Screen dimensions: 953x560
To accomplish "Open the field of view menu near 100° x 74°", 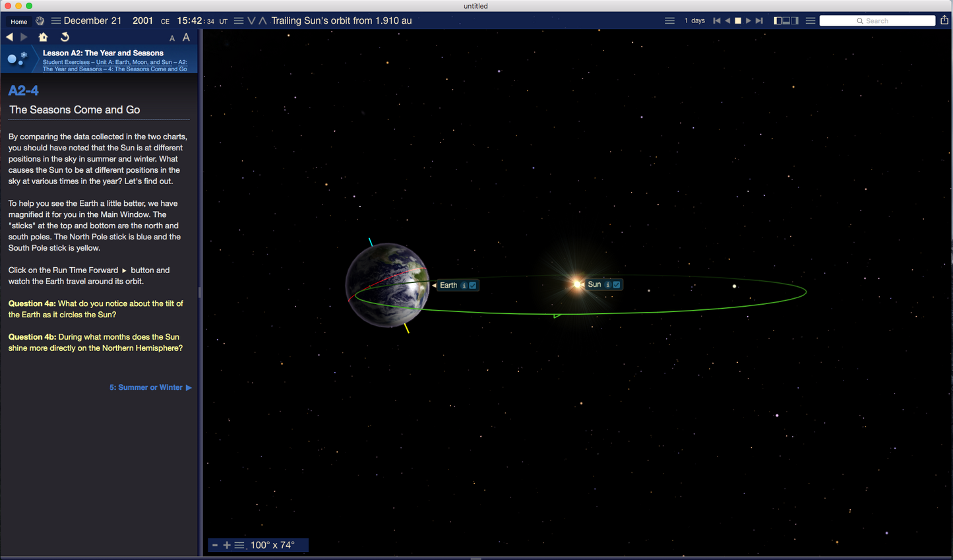I will pyautogui.click(x=239, y=545).
